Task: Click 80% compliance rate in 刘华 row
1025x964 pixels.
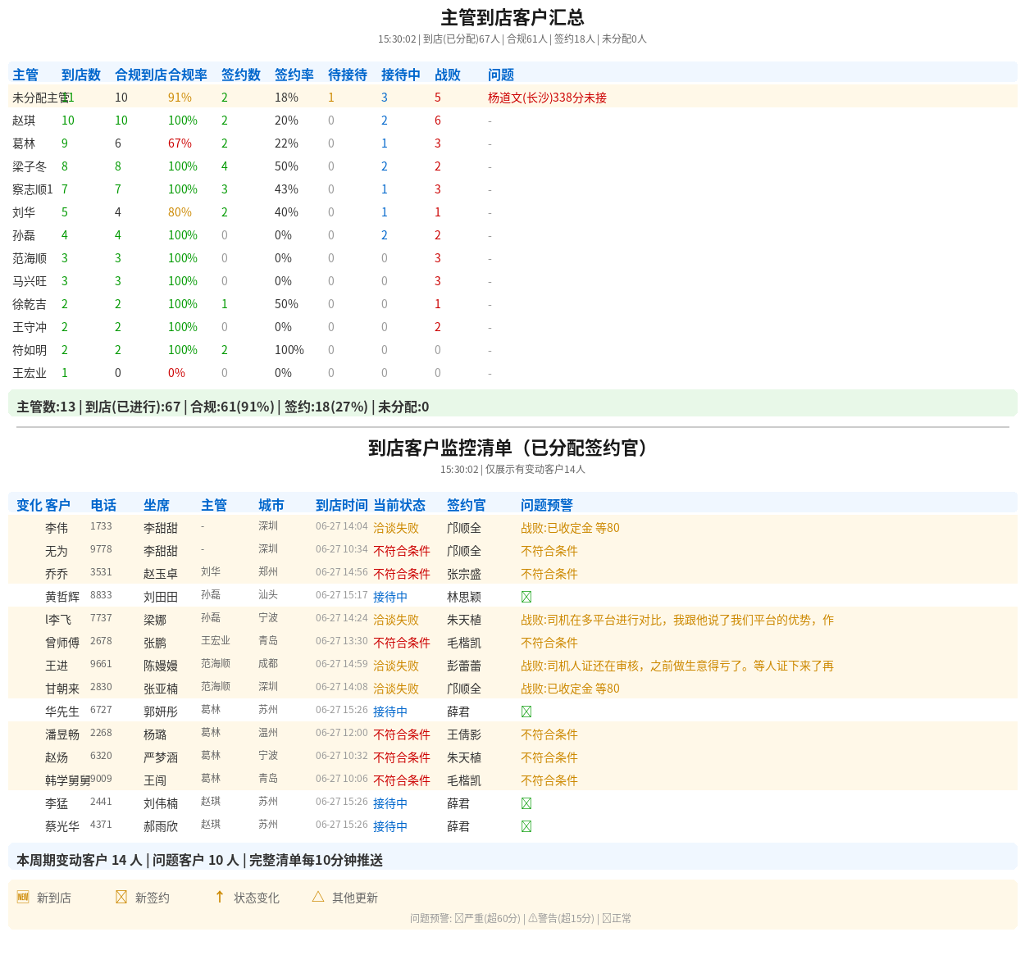Action: [180, 212]
